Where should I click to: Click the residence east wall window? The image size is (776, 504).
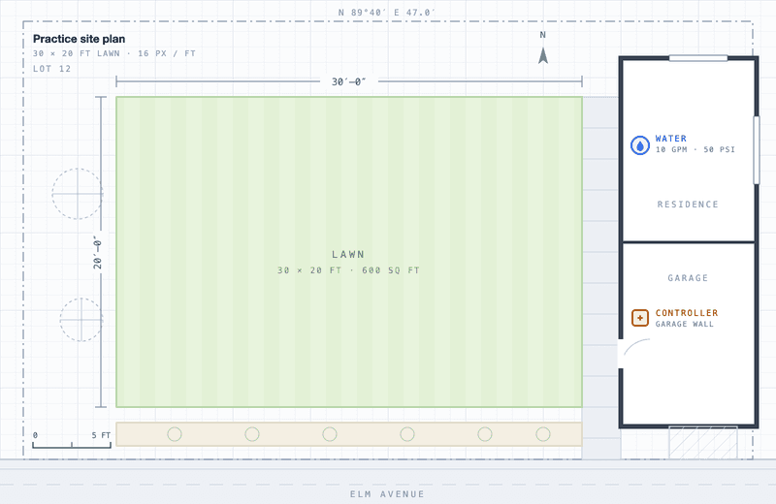[x=757, y=150]
